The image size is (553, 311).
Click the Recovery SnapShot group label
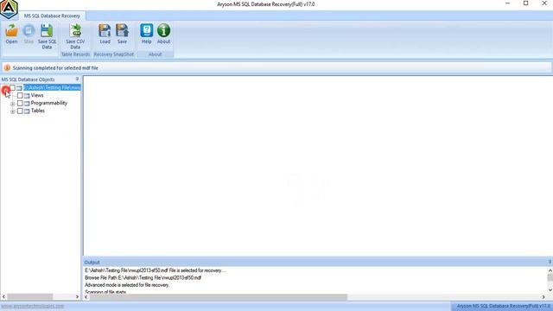[113, 54]
